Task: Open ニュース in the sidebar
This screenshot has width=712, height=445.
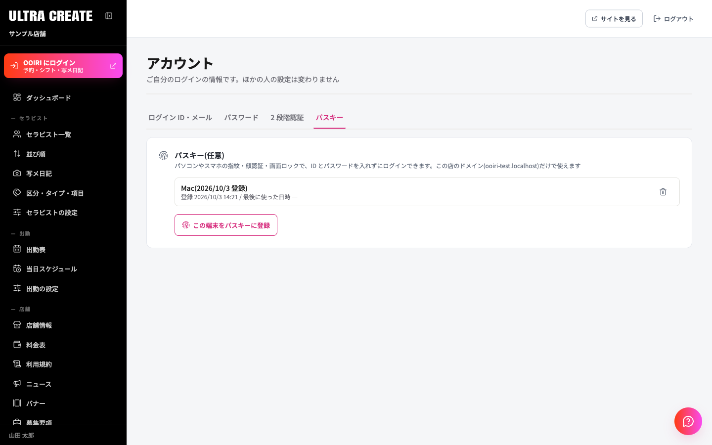Action: coord(63,384)
